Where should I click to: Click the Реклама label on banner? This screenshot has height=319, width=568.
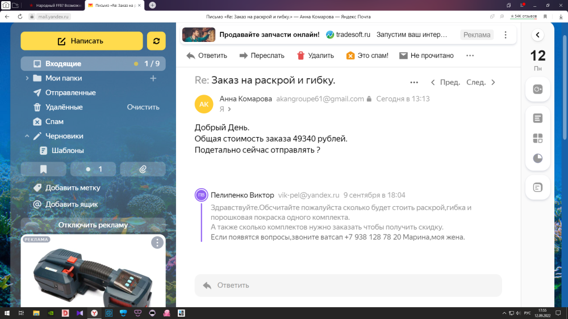point(477,35)
